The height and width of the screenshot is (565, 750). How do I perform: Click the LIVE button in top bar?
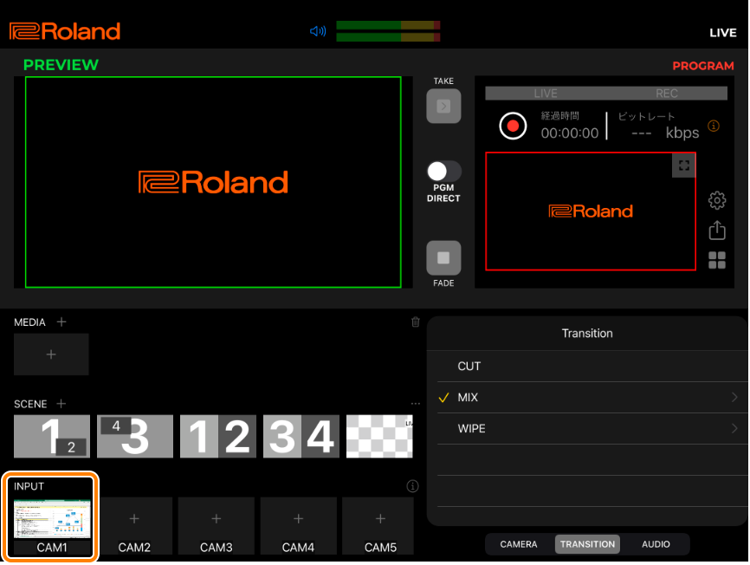[x=723, y=33]
